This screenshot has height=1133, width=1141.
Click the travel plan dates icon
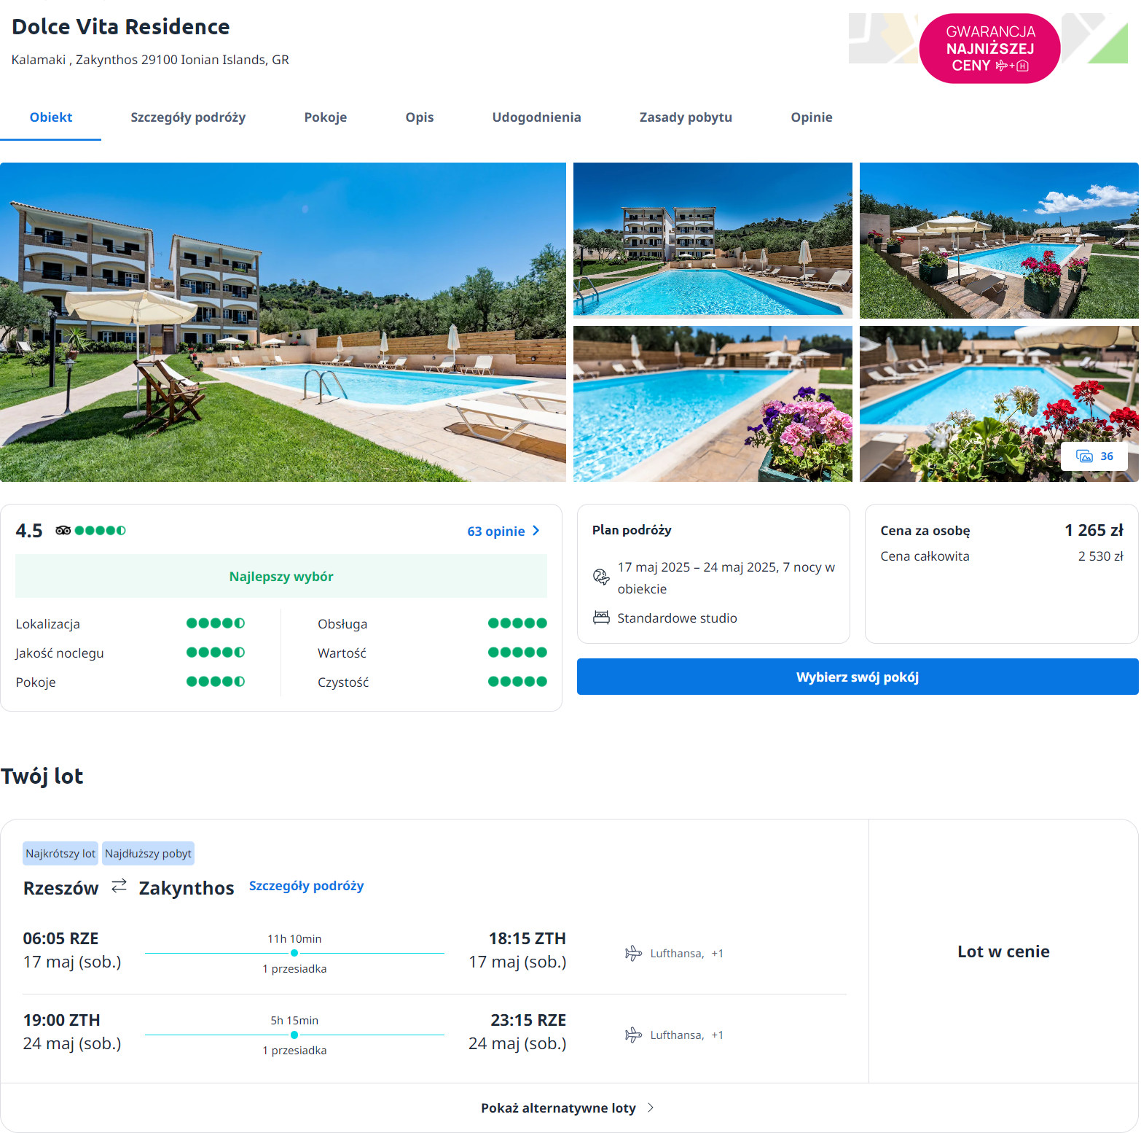click(x=601, y=577)
